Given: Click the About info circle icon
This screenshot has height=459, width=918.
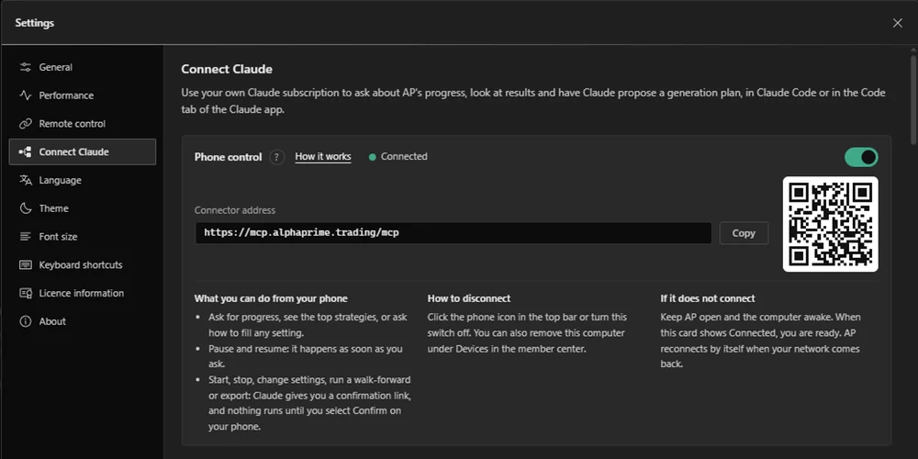Looking at the screenshot, I should tap(25, 321).
